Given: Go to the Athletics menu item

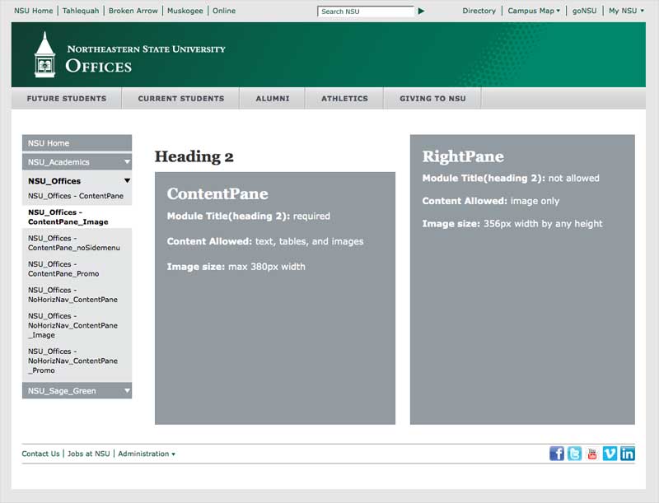Looking at the screenshot, I should click(344, 98).
